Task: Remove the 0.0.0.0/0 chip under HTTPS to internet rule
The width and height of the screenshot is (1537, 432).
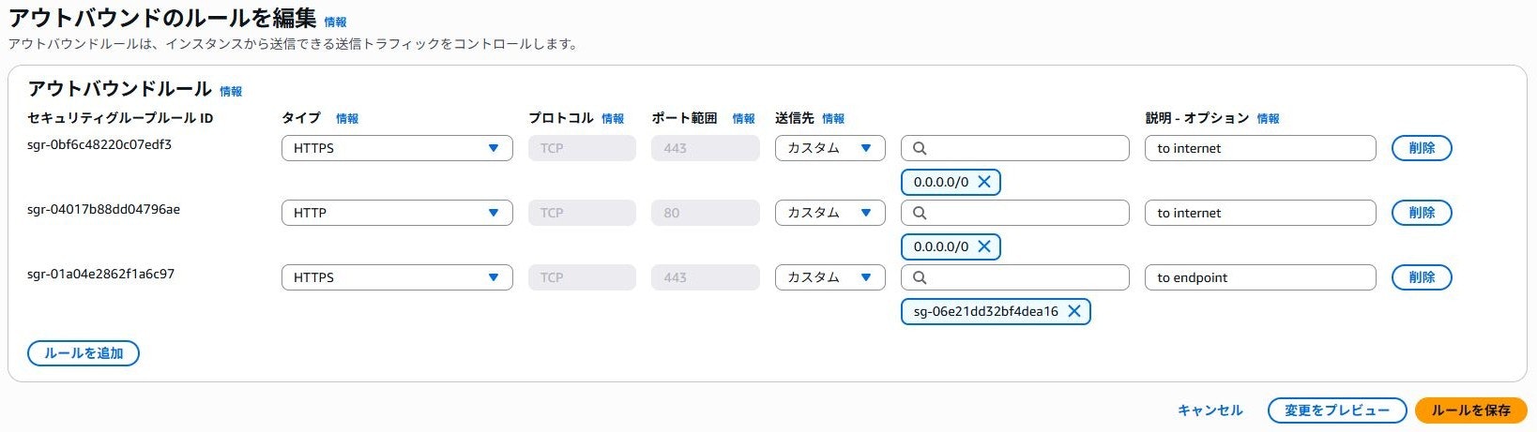Action: (x=984, y=182)
